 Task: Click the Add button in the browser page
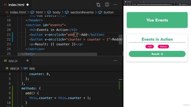[150, 47]
